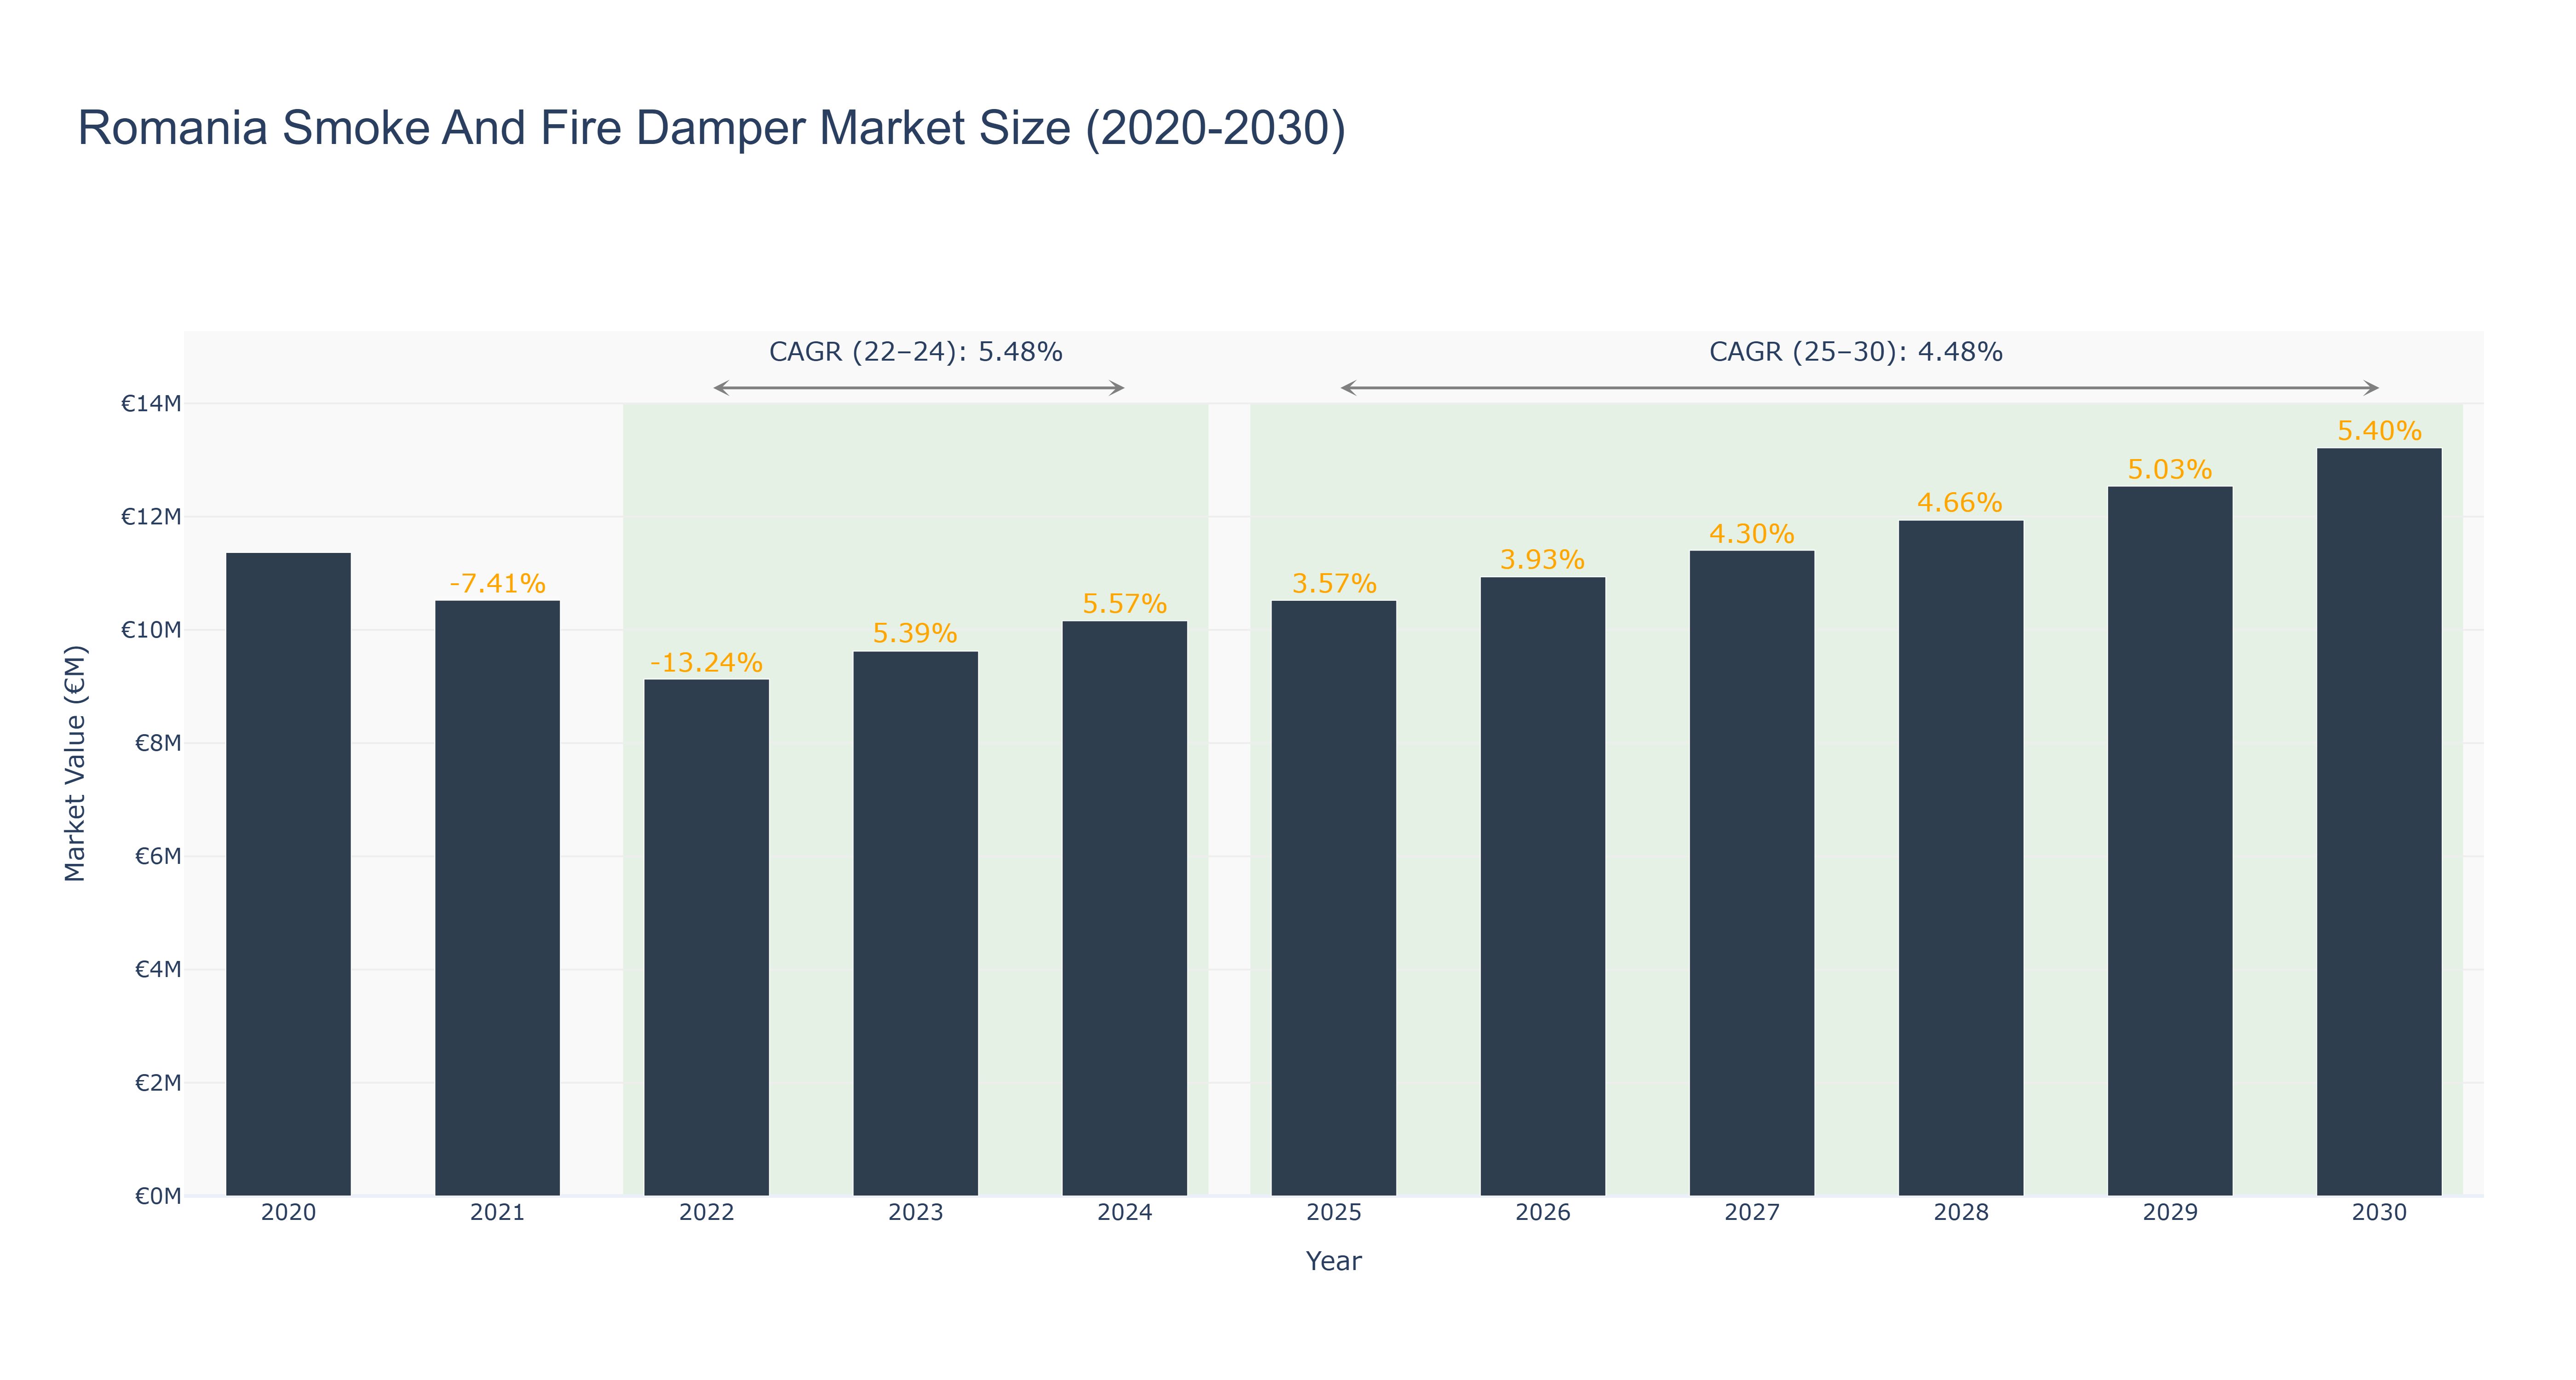The image size is (2576, 1380).
Task: Click the 'Year' x-axis title
Action: [x=1333, y=1261]
